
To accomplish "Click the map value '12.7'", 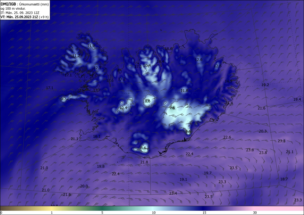I will coord(97,68).
